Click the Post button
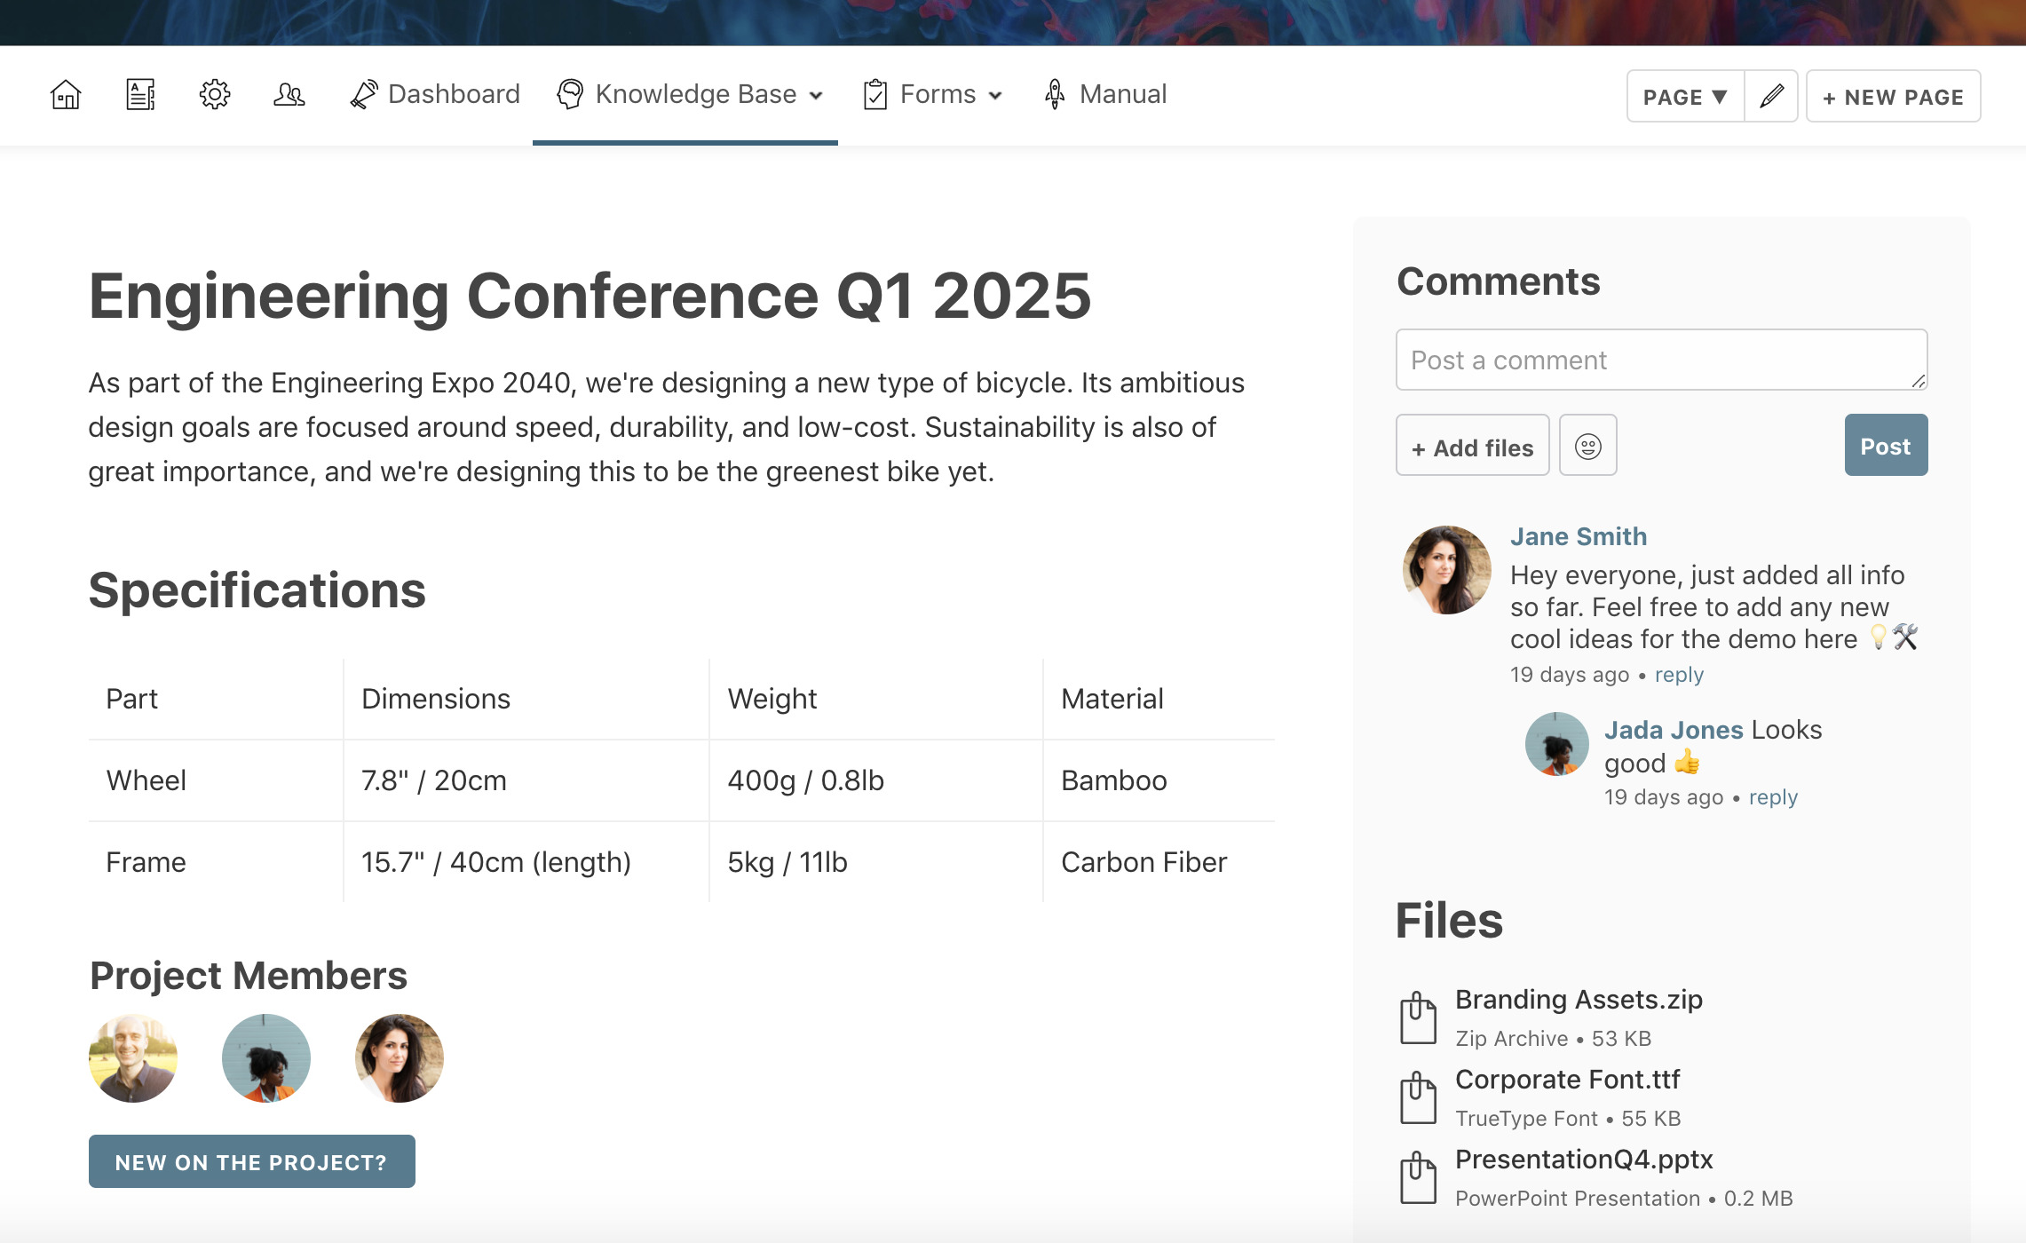 click(x=1886, y=446)
